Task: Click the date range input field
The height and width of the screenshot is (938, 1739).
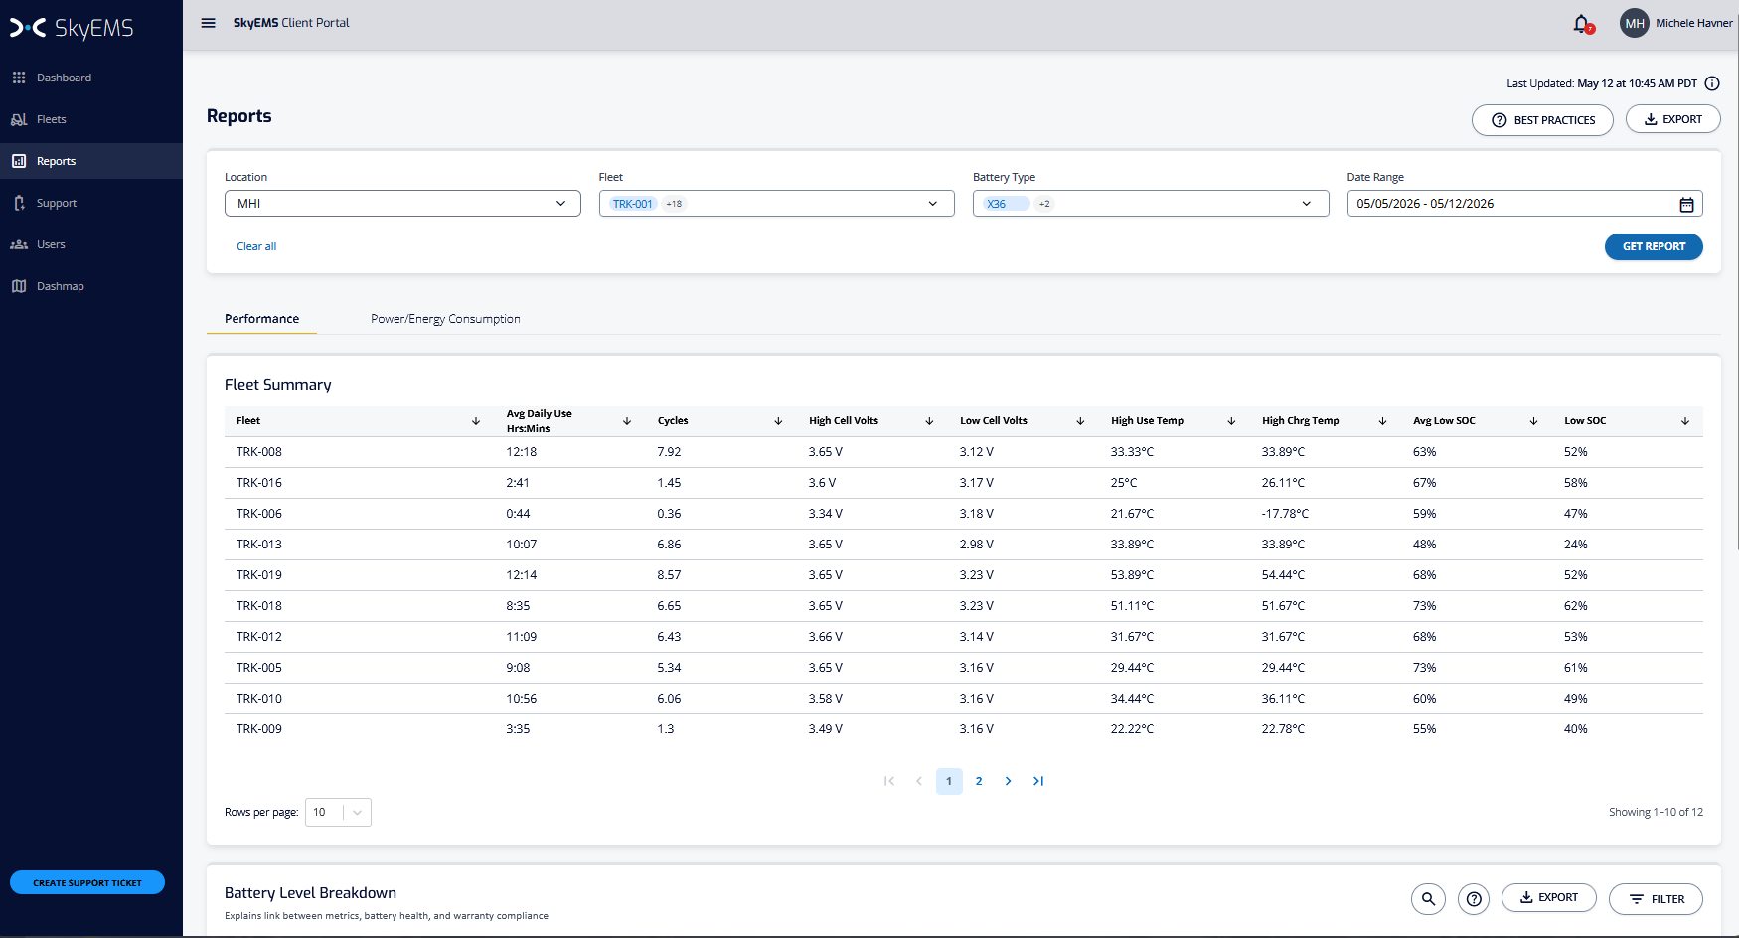Action: (1525, 204)
